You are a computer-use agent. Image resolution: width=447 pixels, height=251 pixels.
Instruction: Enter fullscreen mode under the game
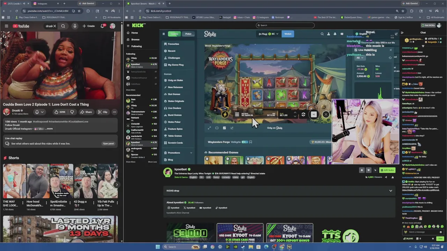[209, 128]
